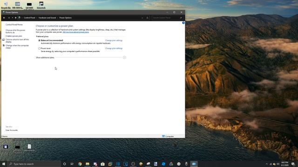Click the active Control Panel taskbar button
Image resolution: width=298 pixels, height=167 pixels.
(x=194, y=164)
